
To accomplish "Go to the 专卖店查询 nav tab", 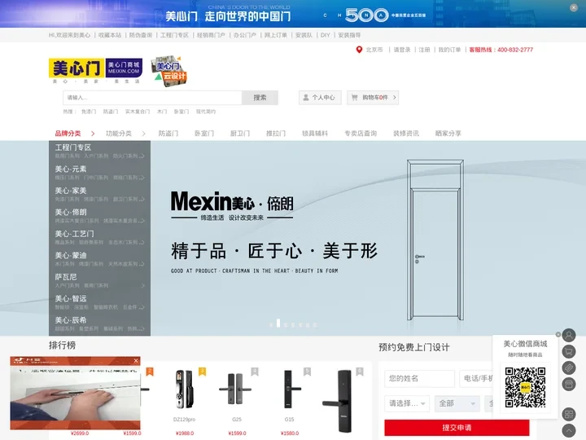I will coord(361,134).
